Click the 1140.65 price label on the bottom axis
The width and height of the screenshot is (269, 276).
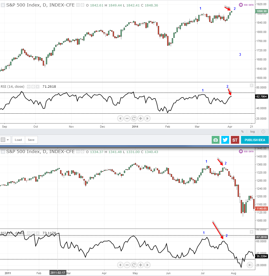(261, 209)
